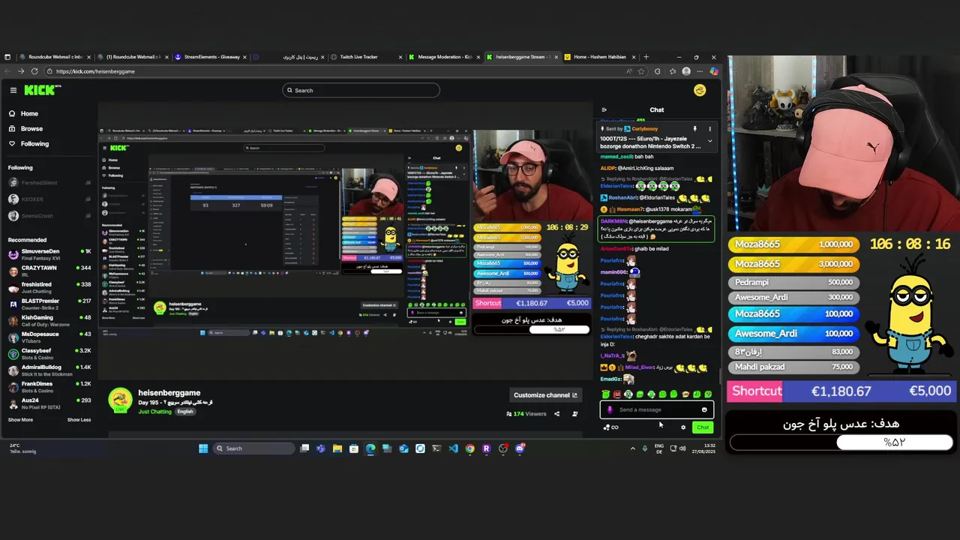
Task: Reload the page with the refresh icon
Action: click(34, 71)
